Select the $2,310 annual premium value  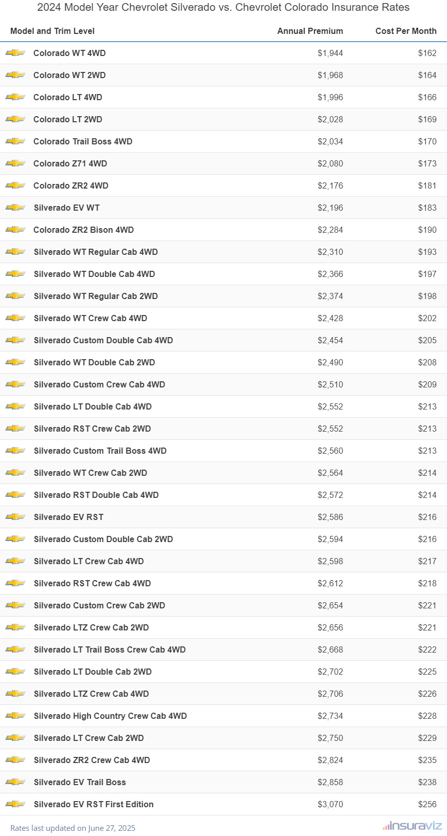click(x=330, y=252)
